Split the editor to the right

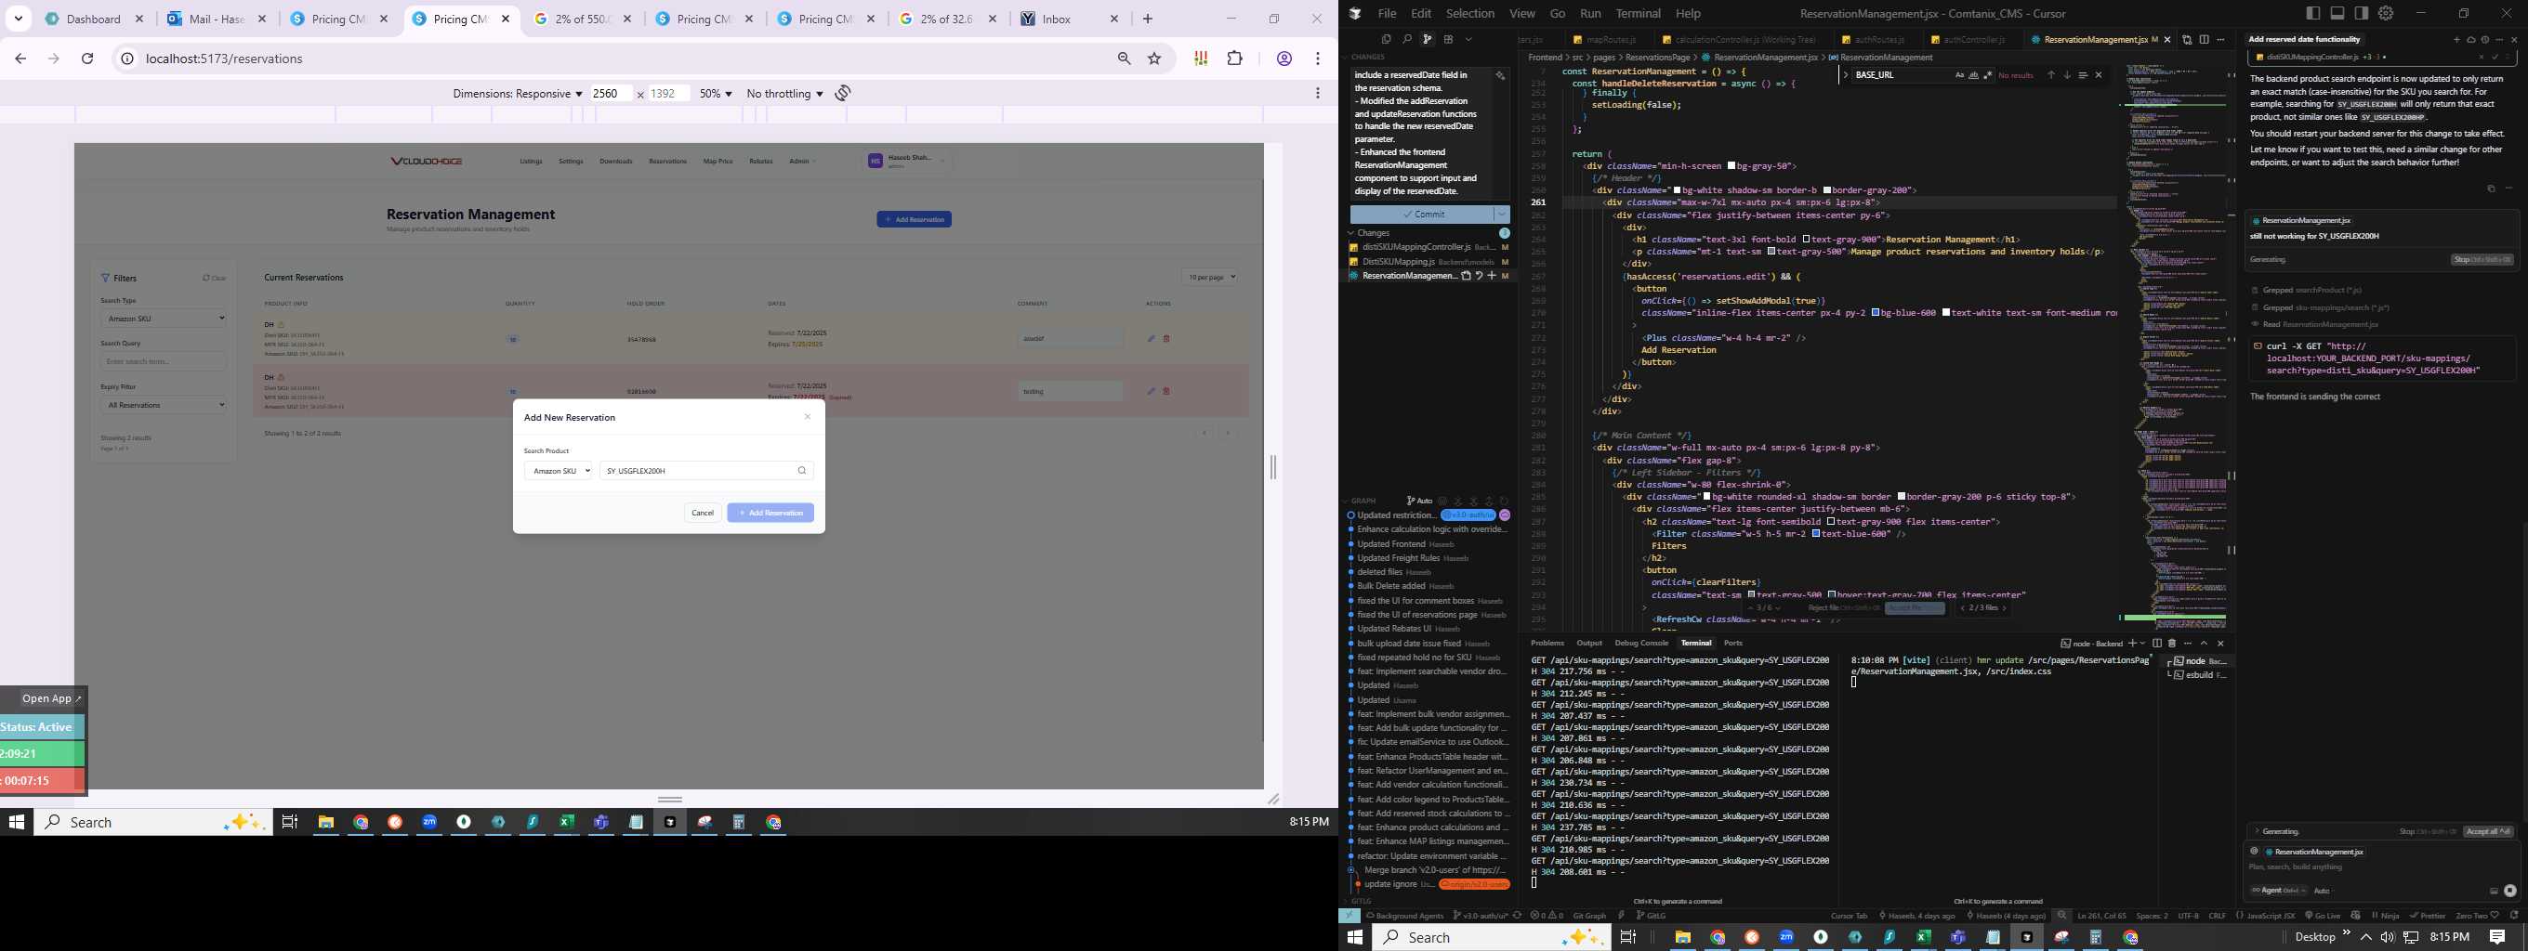[2205, 40]
